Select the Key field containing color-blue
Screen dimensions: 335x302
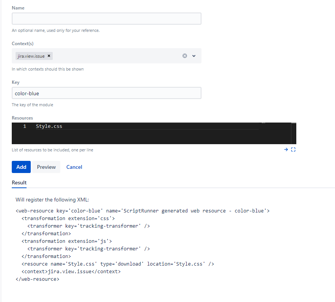tap(106, 93)
